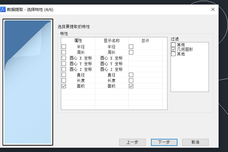
Task: Sort by the 显示名称 column header
Action: click(x=112, y=40)
